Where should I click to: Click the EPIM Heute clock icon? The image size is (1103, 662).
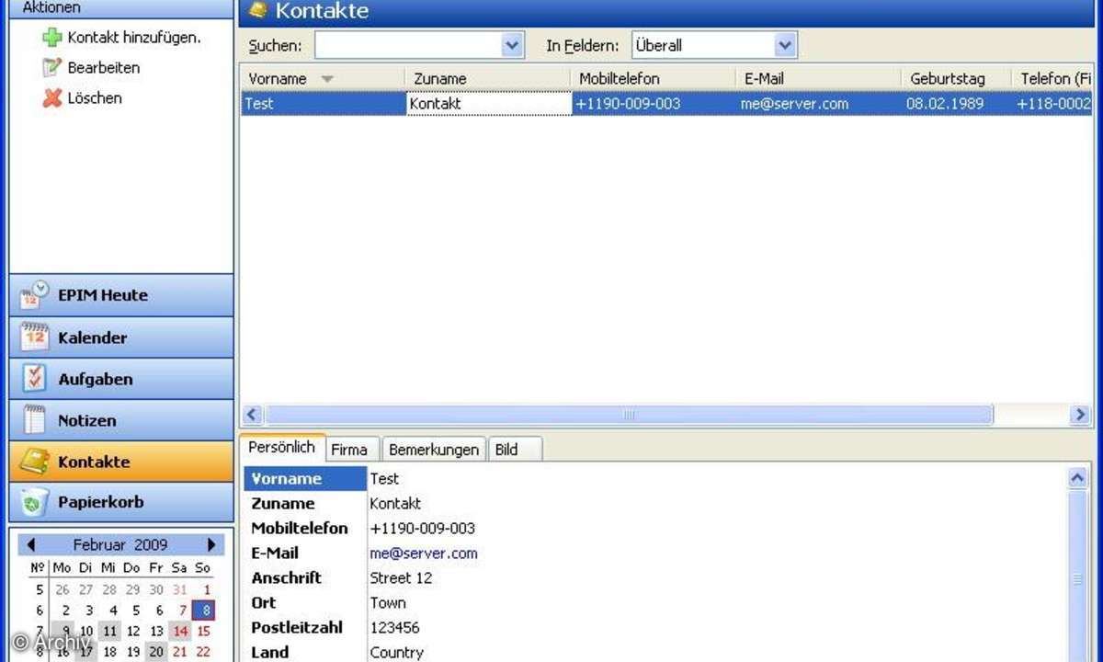pyautogui.click(x=34, y=295)
